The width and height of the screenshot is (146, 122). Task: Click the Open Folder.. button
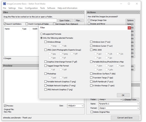pos(65,20)
